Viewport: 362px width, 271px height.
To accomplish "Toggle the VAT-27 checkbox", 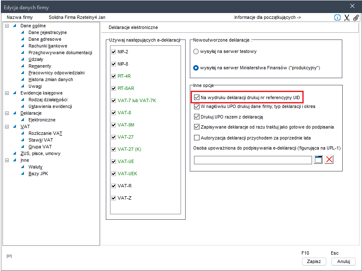I will (x=113, y=137).
